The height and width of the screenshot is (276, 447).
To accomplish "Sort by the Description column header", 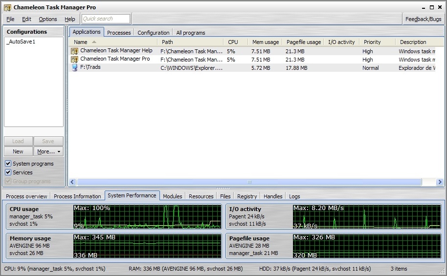I will (419, 42).
